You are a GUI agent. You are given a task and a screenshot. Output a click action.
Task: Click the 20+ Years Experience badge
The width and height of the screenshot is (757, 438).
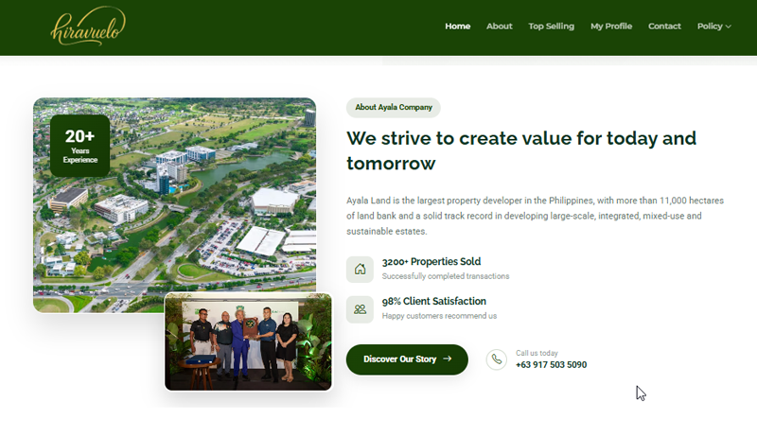point(80,146)
